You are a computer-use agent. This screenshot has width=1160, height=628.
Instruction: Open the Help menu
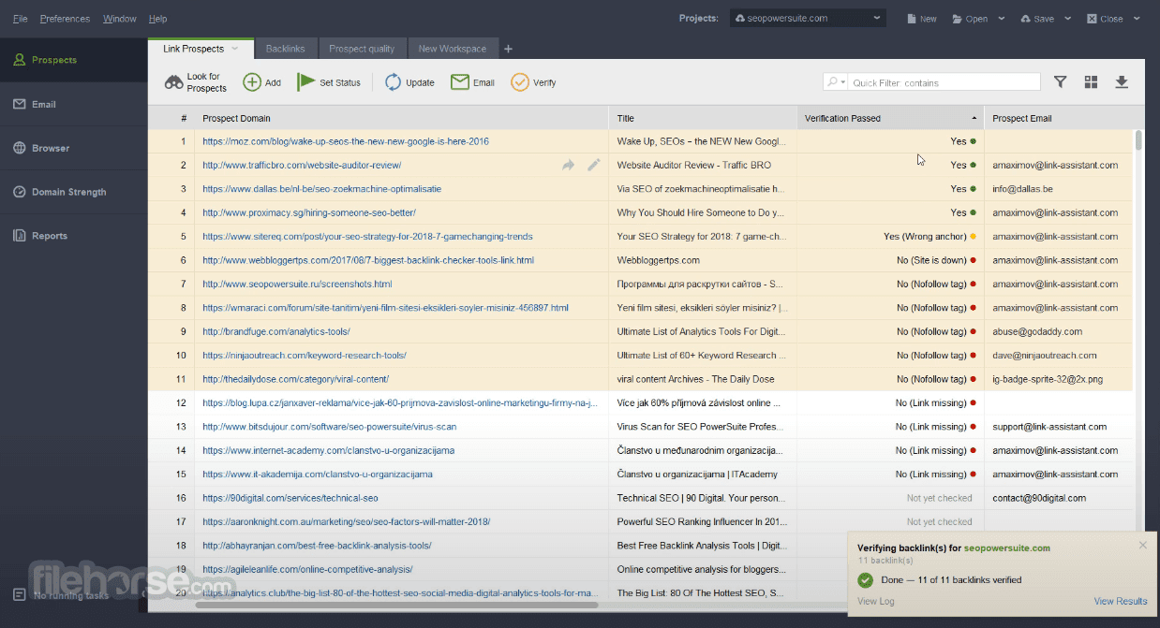pos(157,19)
